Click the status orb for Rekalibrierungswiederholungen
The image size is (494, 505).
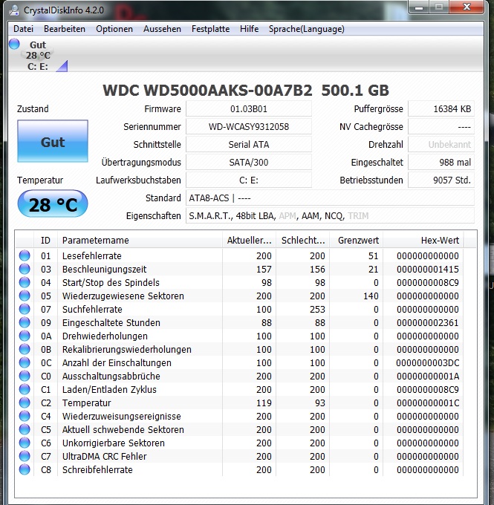click(25, 349)
